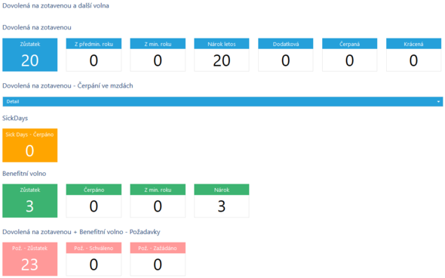Image resolution: width=445 pixels, height=278 pixels.
Task: Open the Nárok letos tile
Action: 222,55
